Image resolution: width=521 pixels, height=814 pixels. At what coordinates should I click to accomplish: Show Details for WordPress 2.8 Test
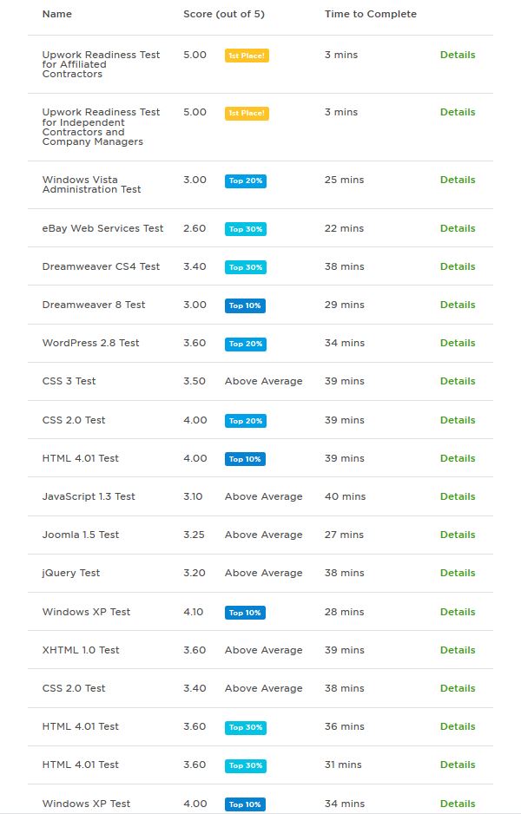pyautogui.click(x=457, y=343)
